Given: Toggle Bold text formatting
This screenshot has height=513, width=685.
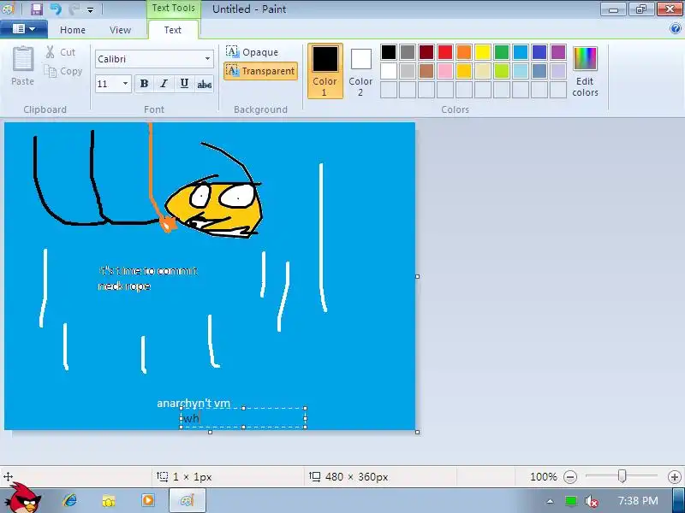Looking at the screenshot, I should (x=144, y=83).
